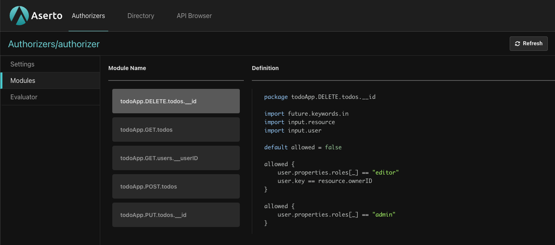Screen dimensions: 555x245
Task: Click the Definition column header
Action: point(265,68)
